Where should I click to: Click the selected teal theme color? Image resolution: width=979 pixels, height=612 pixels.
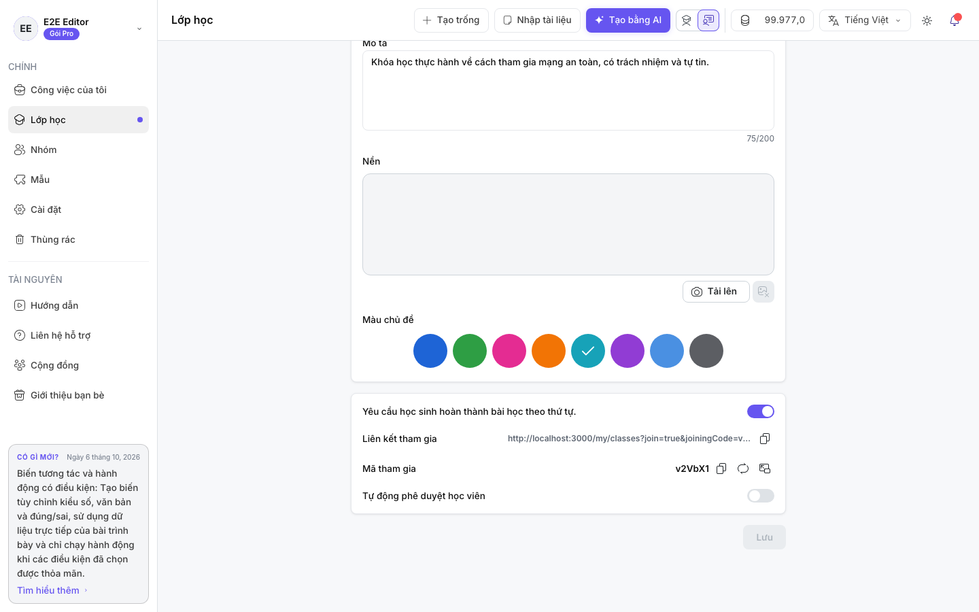588,351
